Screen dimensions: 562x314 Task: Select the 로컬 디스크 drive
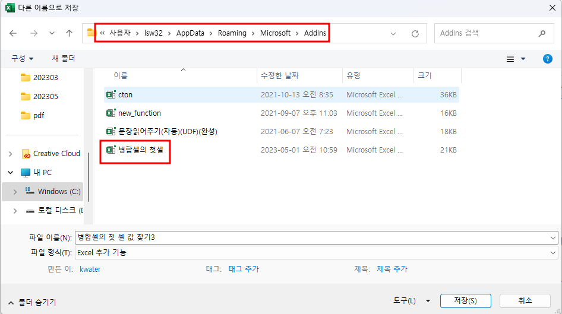pyautogui.click(x=55, y=211)
